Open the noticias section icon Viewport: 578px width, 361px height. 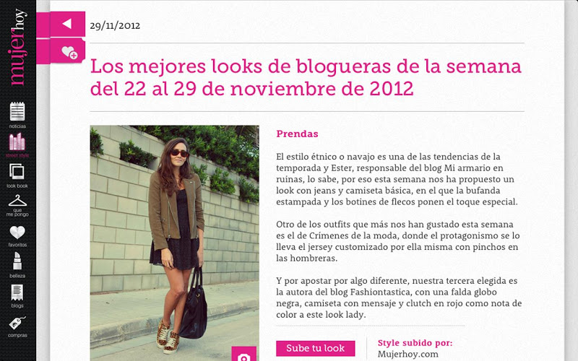pyautogui.click(x=17, y=112)
